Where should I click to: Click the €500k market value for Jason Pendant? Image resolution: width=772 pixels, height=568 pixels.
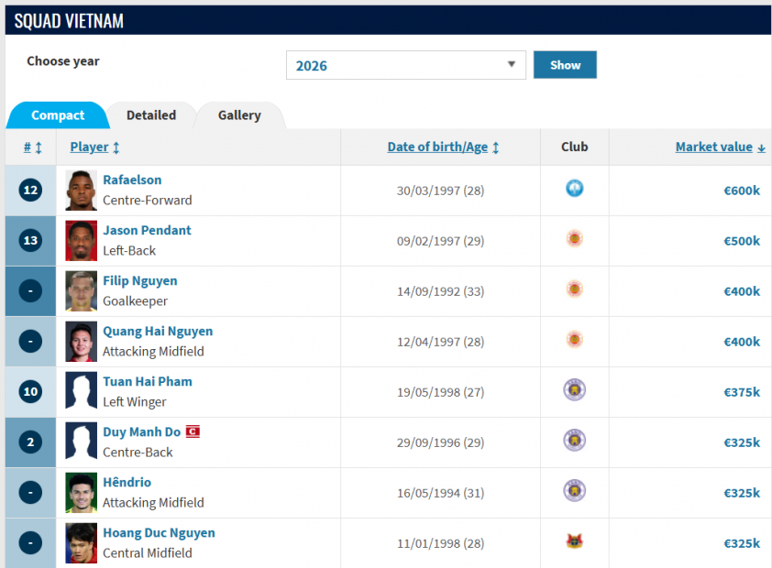742,241
